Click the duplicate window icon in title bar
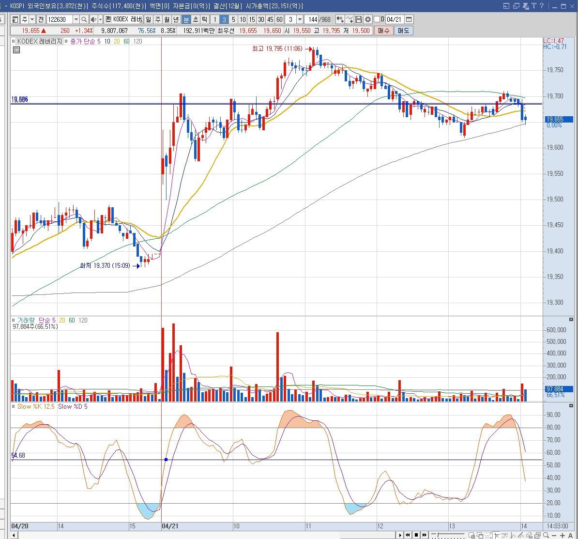578x539 pixels. (x=516, y=5)
